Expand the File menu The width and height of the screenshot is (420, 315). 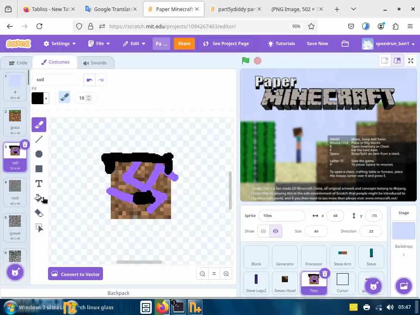[x=99, y=43]
